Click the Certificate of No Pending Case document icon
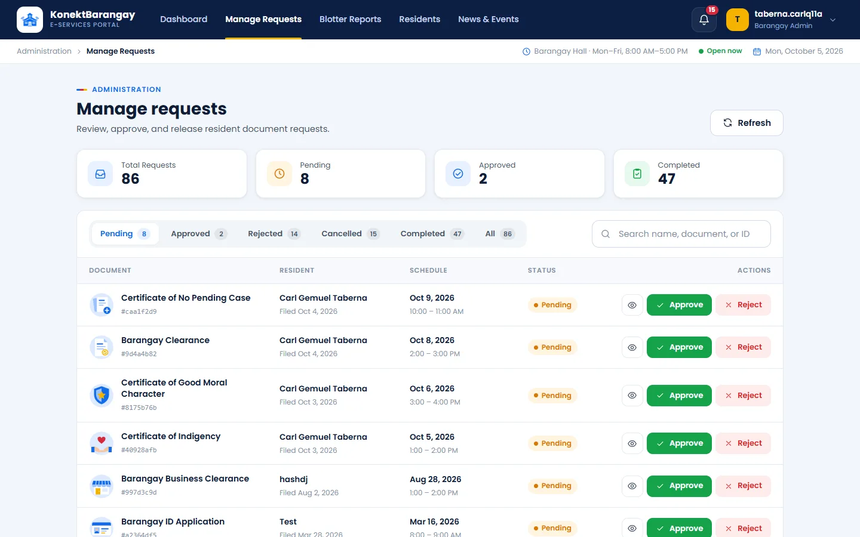This screenshot has width=860, height=537. (102, 305)
